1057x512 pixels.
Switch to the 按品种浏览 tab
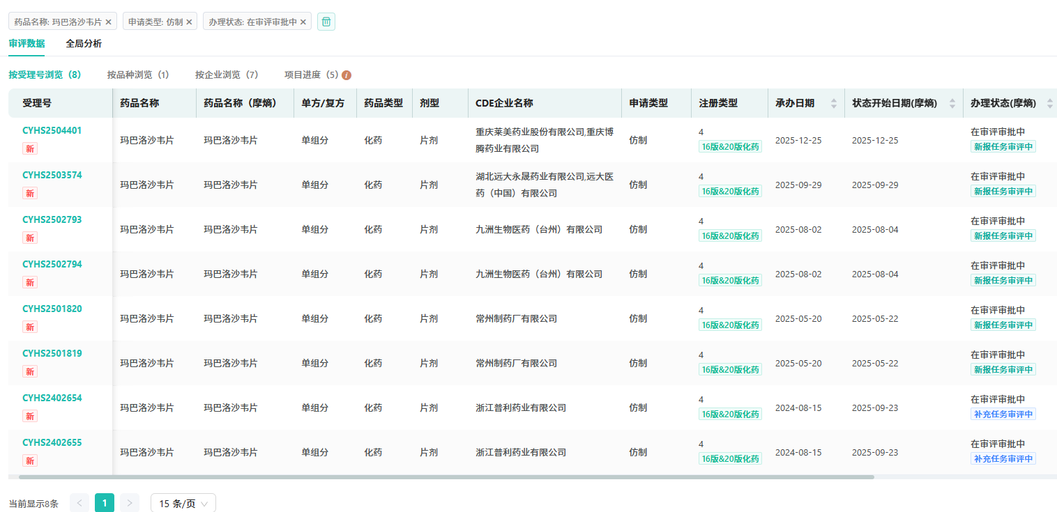tap(138, 75)
